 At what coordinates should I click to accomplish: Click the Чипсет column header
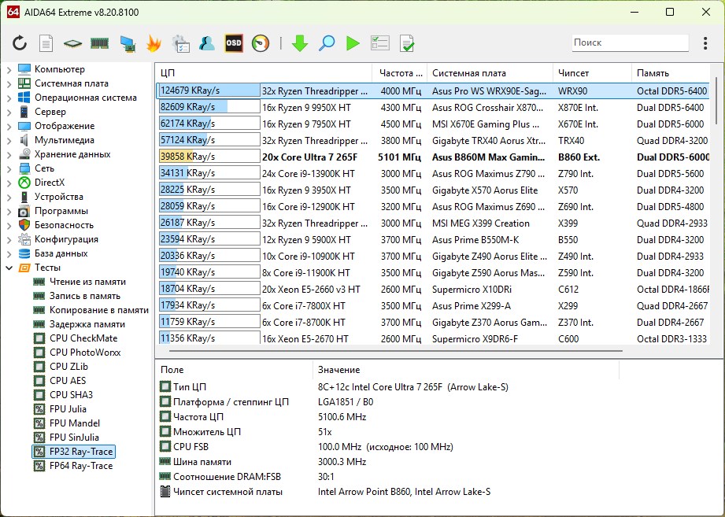573,73
